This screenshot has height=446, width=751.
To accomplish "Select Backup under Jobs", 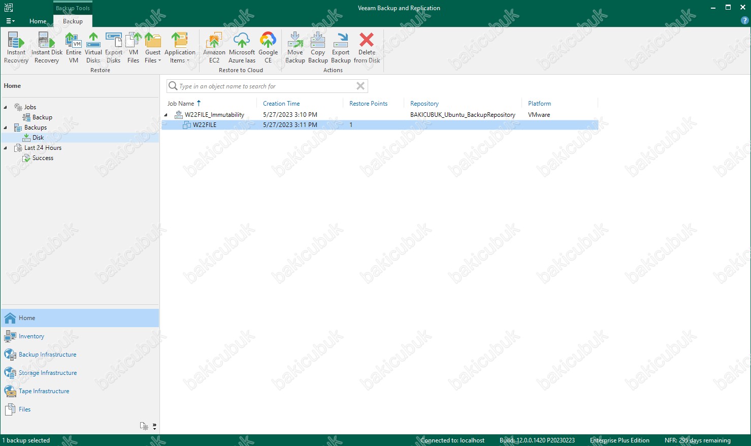I will click(x=42, y=117).
